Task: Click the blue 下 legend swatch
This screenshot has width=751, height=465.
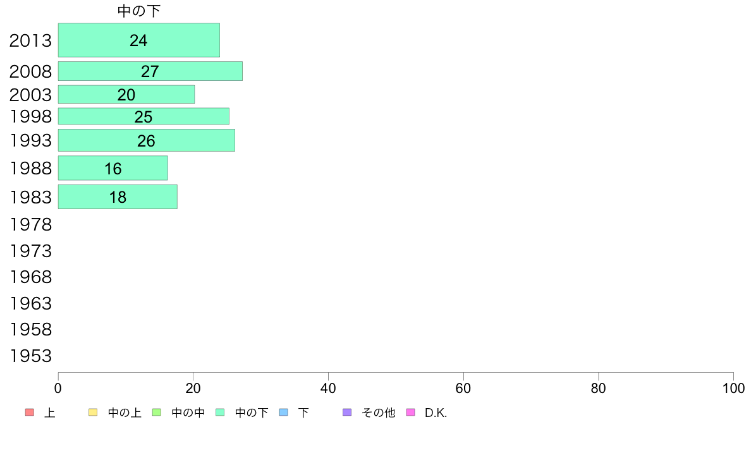Action: (284, 413)
